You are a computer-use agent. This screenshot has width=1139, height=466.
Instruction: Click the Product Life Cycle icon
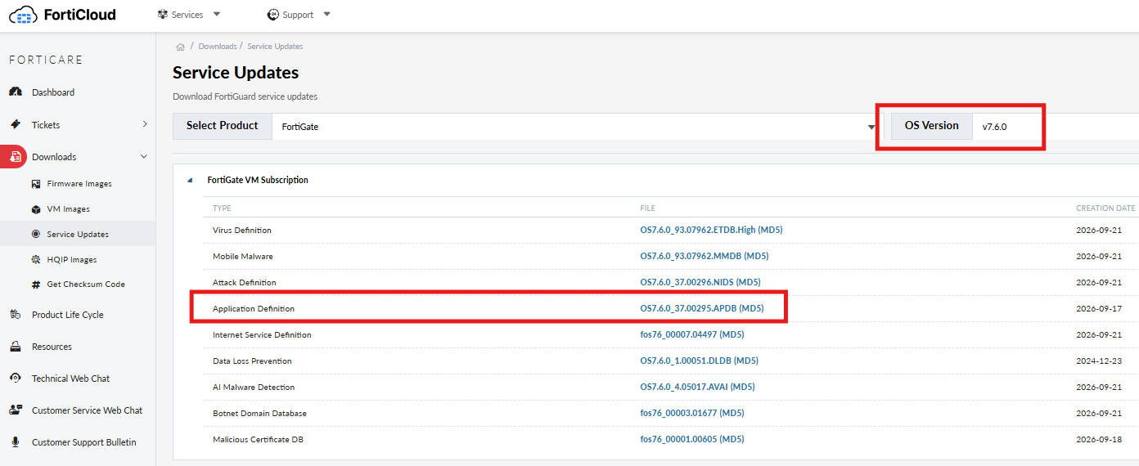tap(15, 315)
